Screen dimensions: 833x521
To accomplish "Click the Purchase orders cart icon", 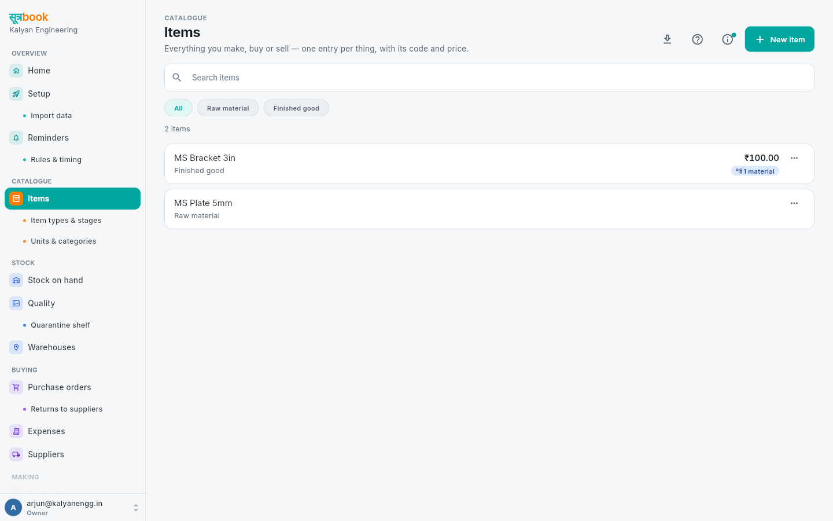I will [x=16, y=387].
